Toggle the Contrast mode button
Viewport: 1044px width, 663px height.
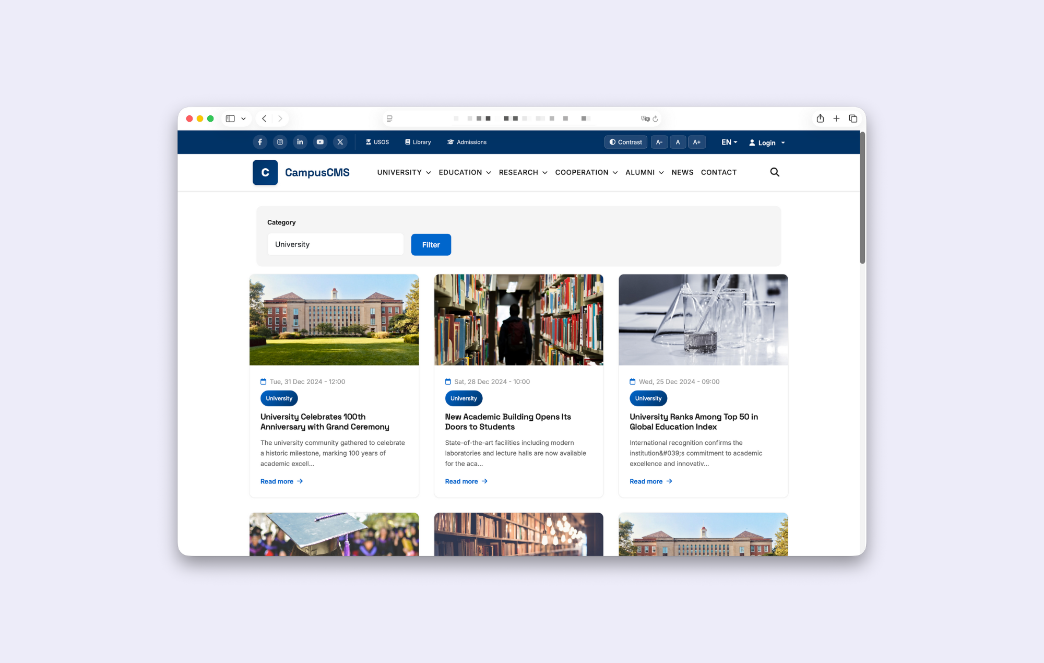click(x=625, y=141)
